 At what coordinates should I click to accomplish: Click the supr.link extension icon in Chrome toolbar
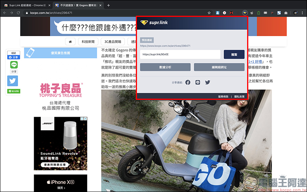[245, 13]
